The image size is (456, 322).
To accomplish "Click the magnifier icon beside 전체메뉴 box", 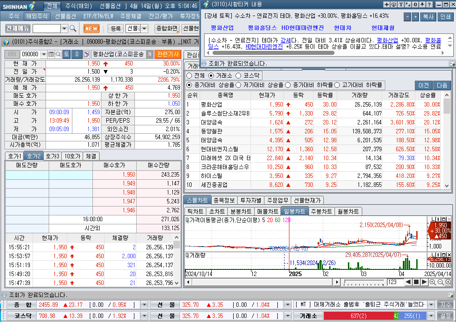I will click(73, 29).
